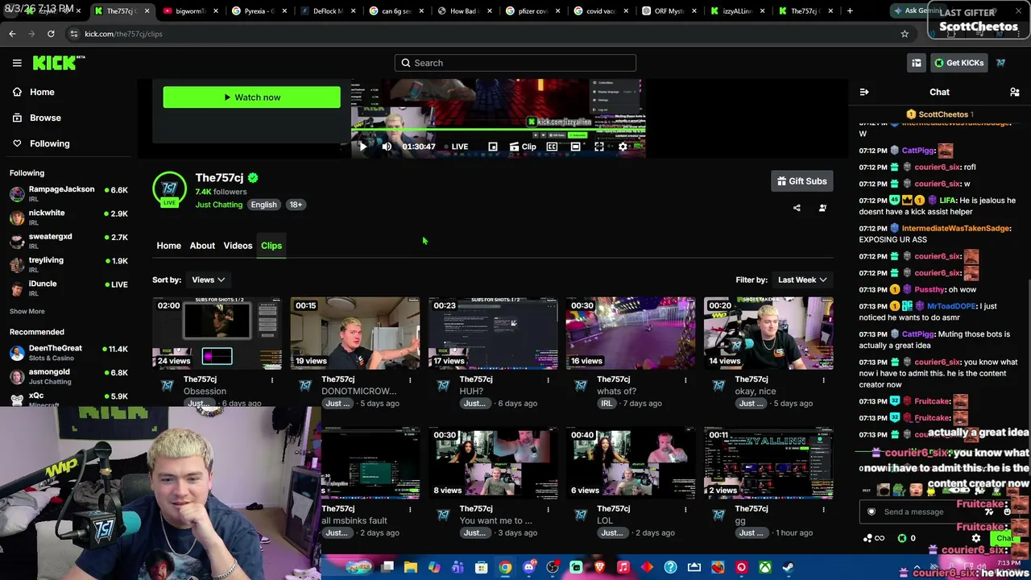
Task: Open options for the HUH? clip
Action: point(548,379)
